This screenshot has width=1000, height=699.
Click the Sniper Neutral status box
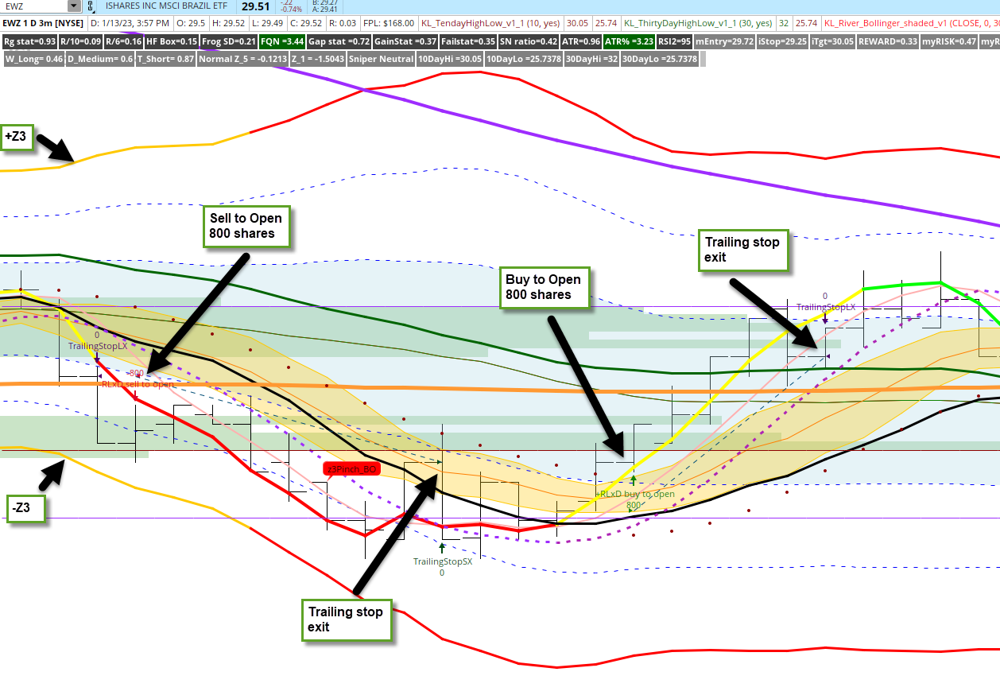382,58
